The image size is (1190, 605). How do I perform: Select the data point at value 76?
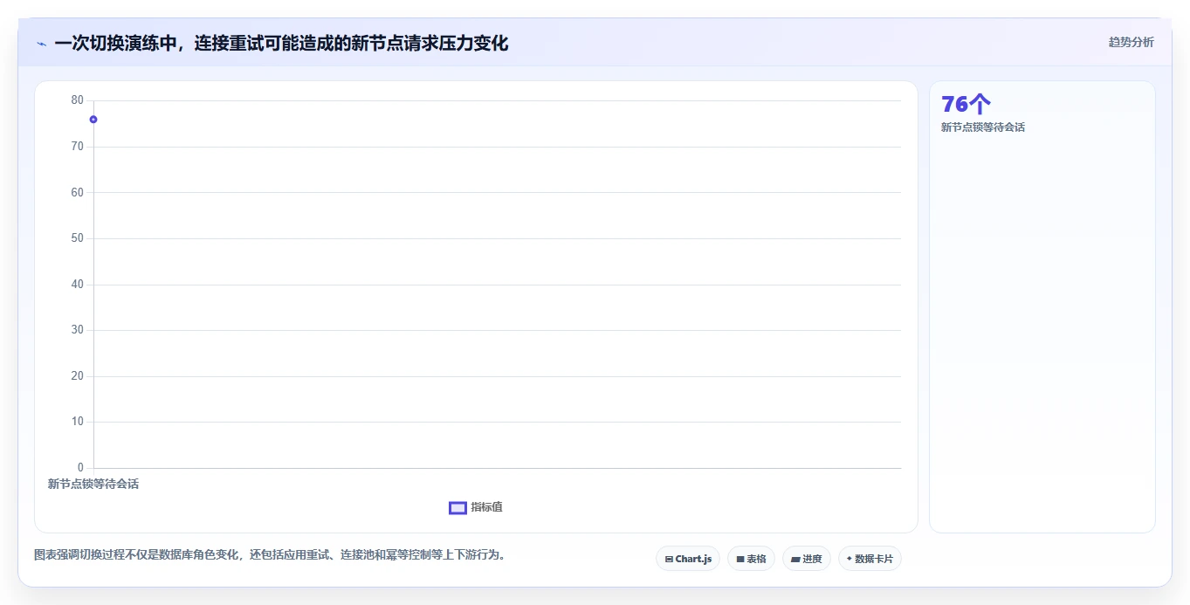(x=93, y=119)
